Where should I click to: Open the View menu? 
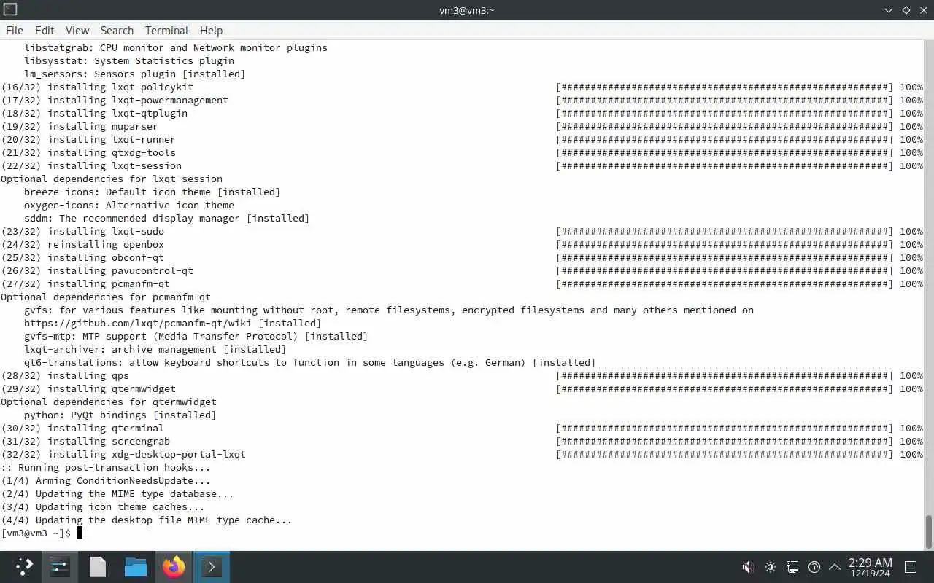77,30
